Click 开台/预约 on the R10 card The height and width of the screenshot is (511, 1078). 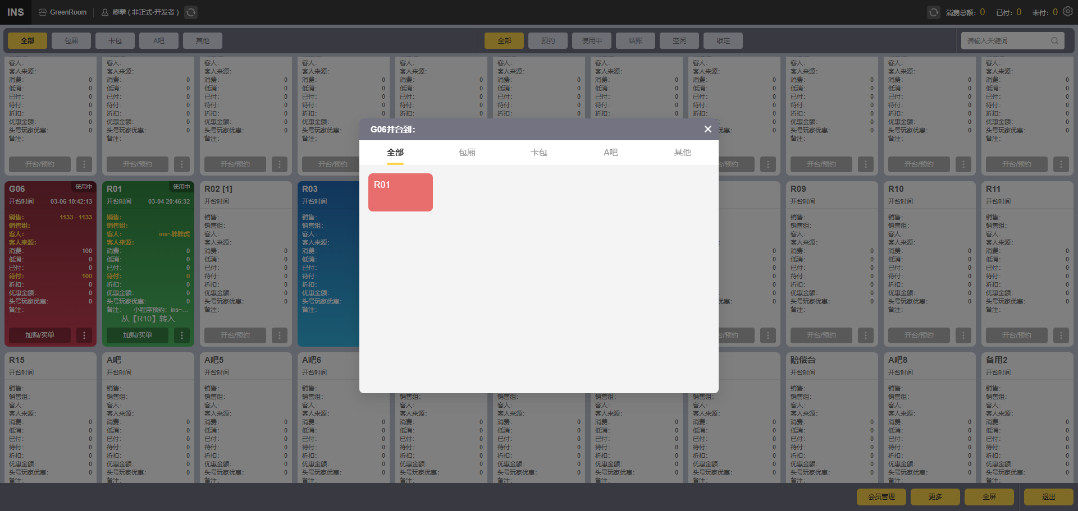click(x=919, y=335)
